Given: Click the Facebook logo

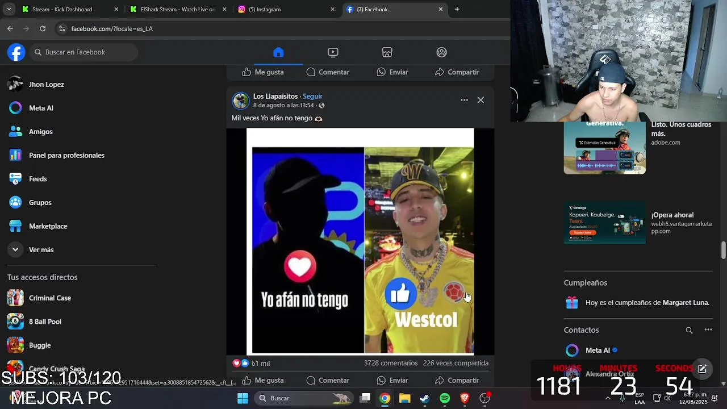Looking at the screenshot, I should 16,52.
